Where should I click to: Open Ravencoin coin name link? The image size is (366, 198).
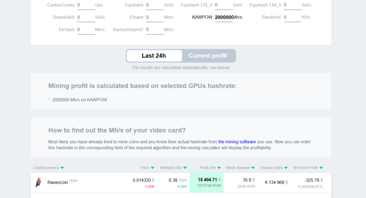[58, 182]
